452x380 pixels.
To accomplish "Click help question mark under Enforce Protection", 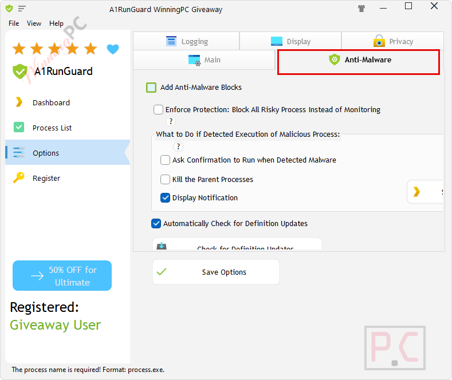I will point(171,121).
